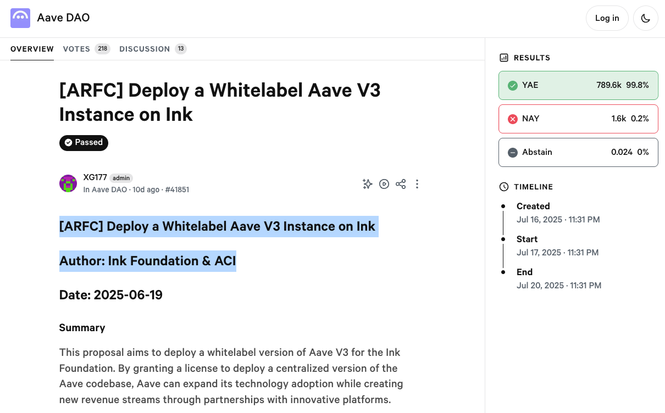Toggle dark mode moon icon
The image size is (665, 413).
coord(646,18)
